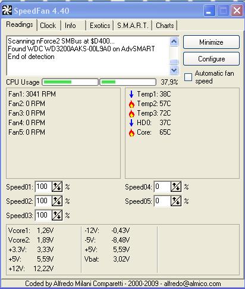Click the +3.3V 3,33V value
The height and width of the screenshot is (289, 245).
[45, 250]
